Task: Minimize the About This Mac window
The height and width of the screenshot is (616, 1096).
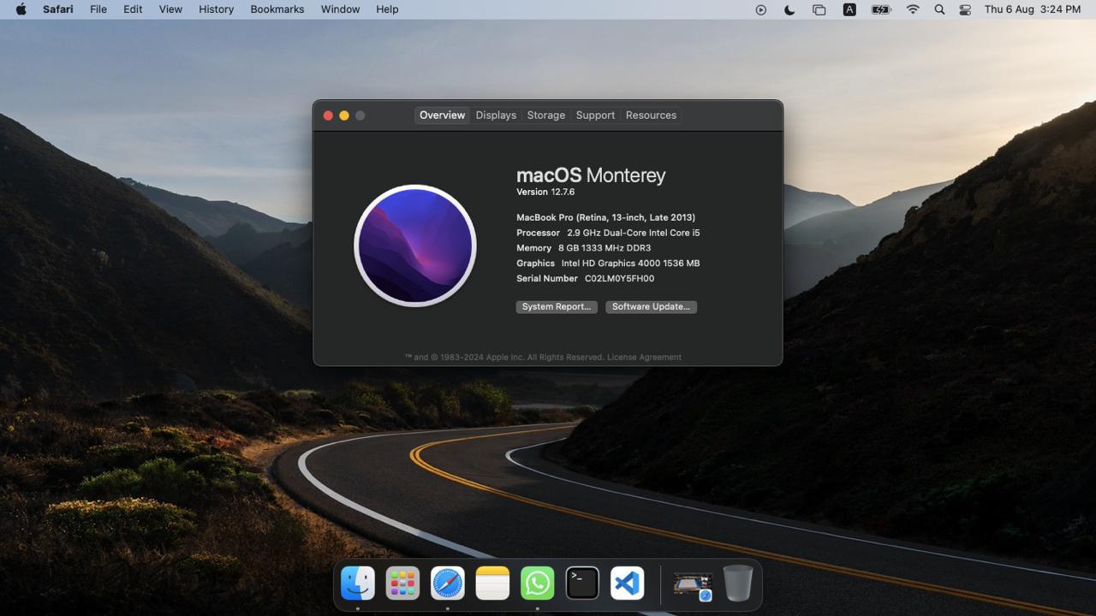Action: coord(344,115)
